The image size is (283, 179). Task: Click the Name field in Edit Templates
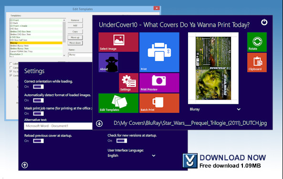coord(80,55)
